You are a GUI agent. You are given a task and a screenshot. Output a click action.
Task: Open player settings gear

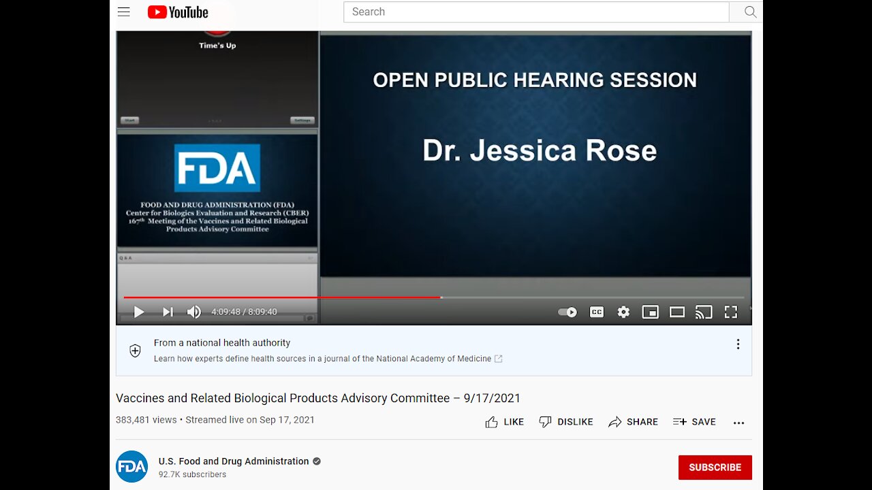click(x=623, y=312)
